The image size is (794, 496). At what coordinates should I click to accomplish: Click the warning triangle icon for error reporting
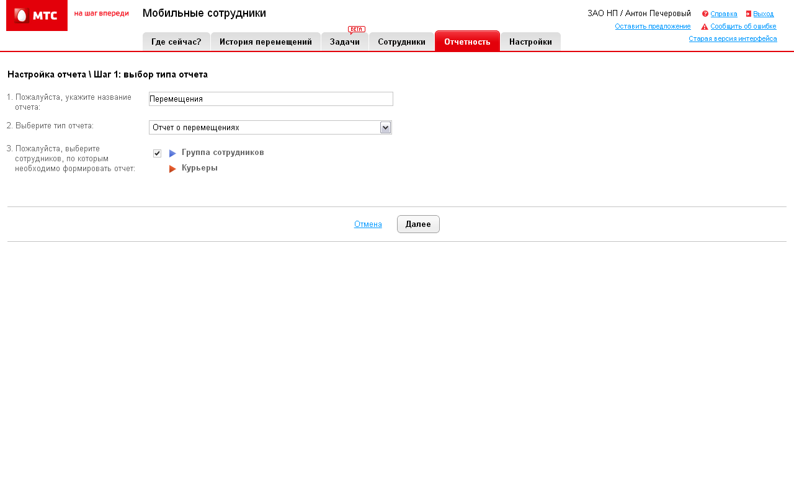(x=705, y=27)
